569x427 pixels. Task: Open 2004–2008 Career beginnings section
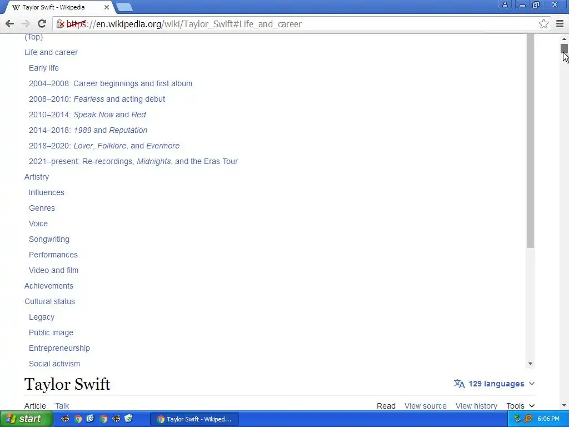pyautogui.click(x=111, y=83)
